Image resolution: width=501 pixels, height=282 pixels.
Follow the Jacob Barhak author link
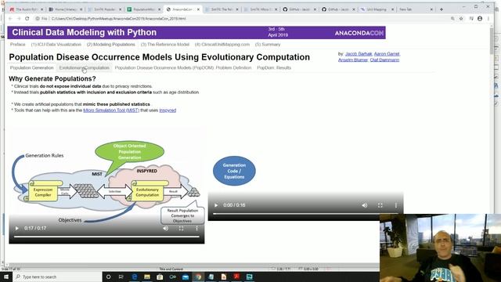pos(359,54)
